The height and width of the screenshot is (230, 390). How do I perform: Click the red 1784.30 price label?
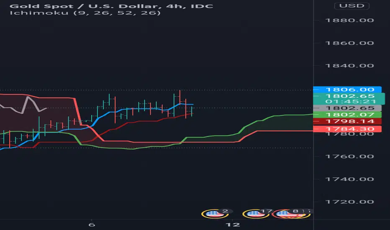pos(347,129)
